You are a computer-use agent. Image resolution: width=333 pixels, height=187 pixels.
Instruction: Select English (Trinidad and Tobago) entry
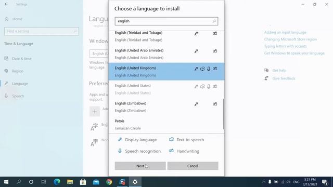[x=166, y=36]
